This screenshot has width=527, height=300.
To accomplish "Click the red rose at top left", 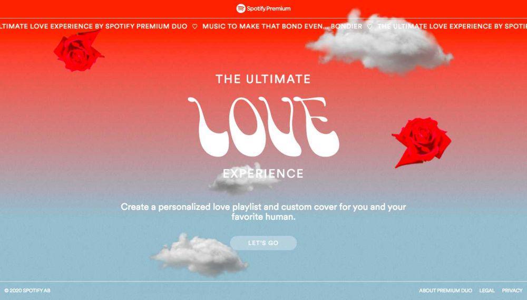I will click(79, 51).
